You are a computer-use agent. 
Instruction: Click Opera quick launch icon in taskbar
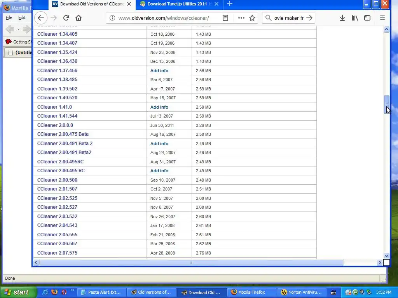coord(64,292)
